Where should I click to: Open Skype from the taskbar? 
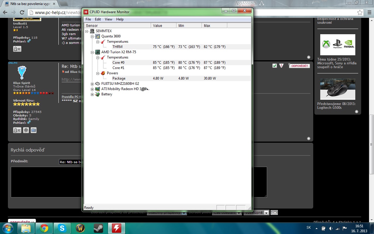[62, 228]
